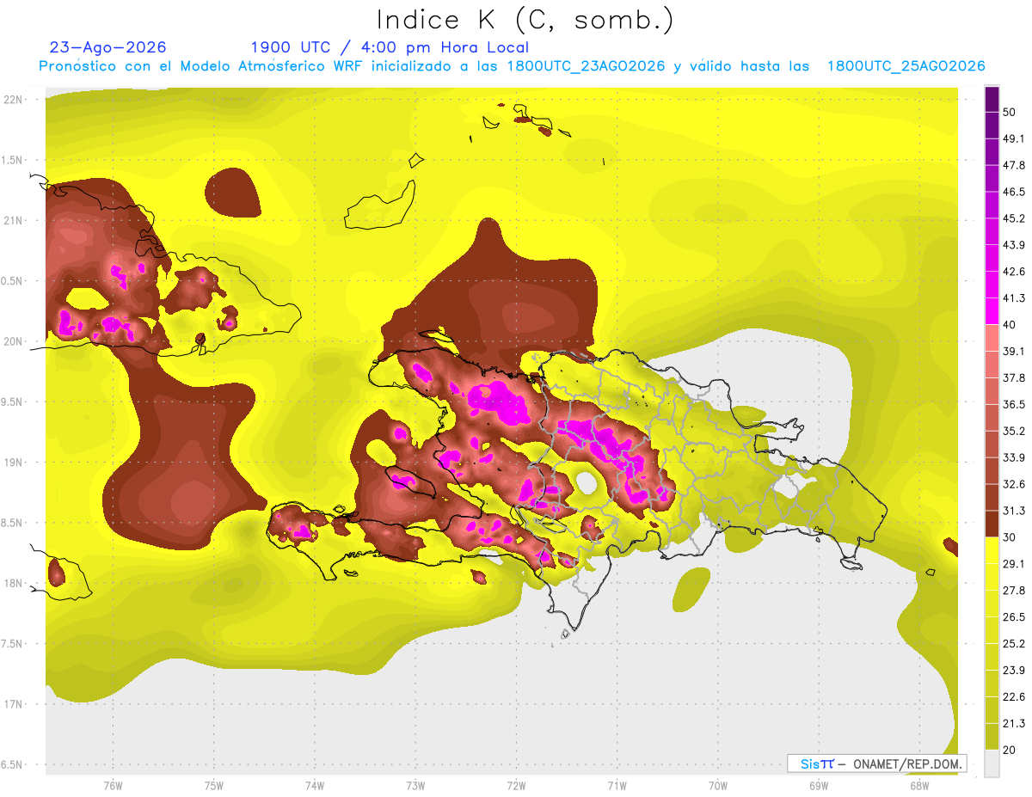1032x797 pixels.
Task: Click the latitude tick label '6.5N'
Action: (13, 765)
